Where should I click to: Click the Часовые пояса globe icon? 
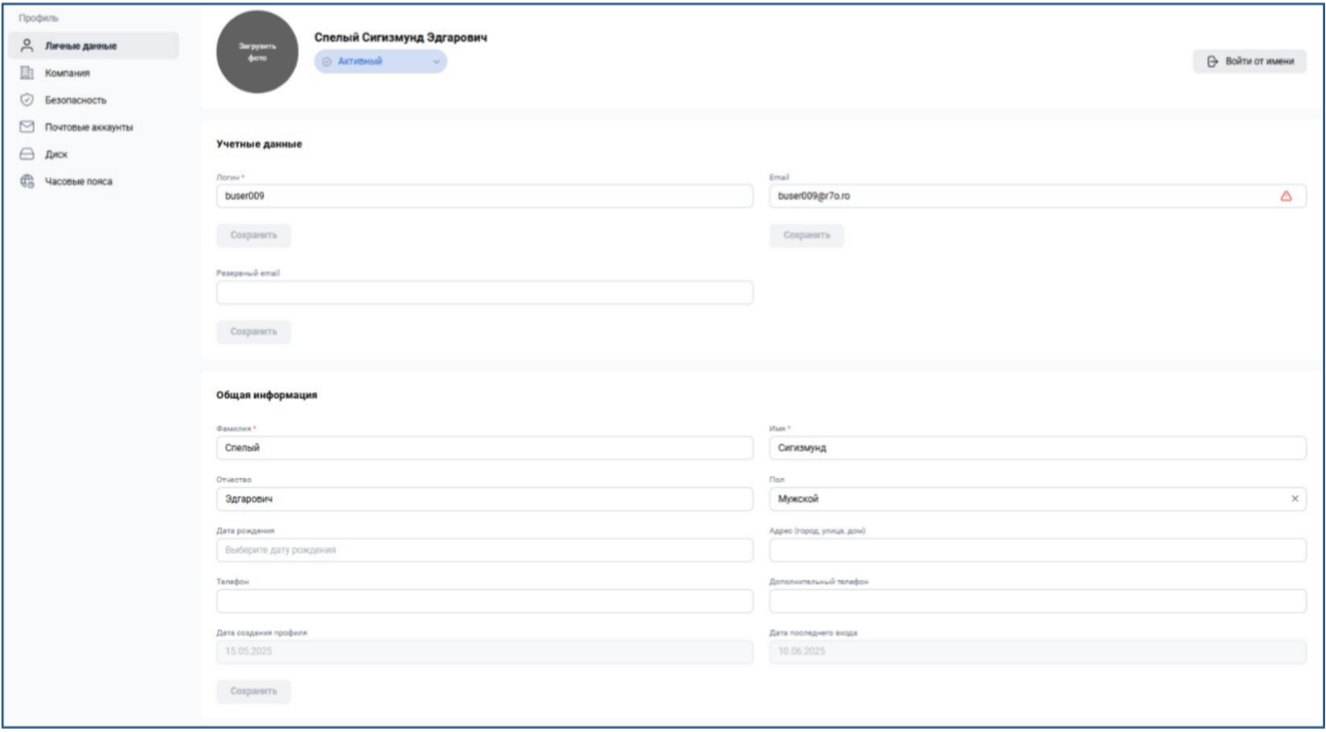tap(28, 181)
